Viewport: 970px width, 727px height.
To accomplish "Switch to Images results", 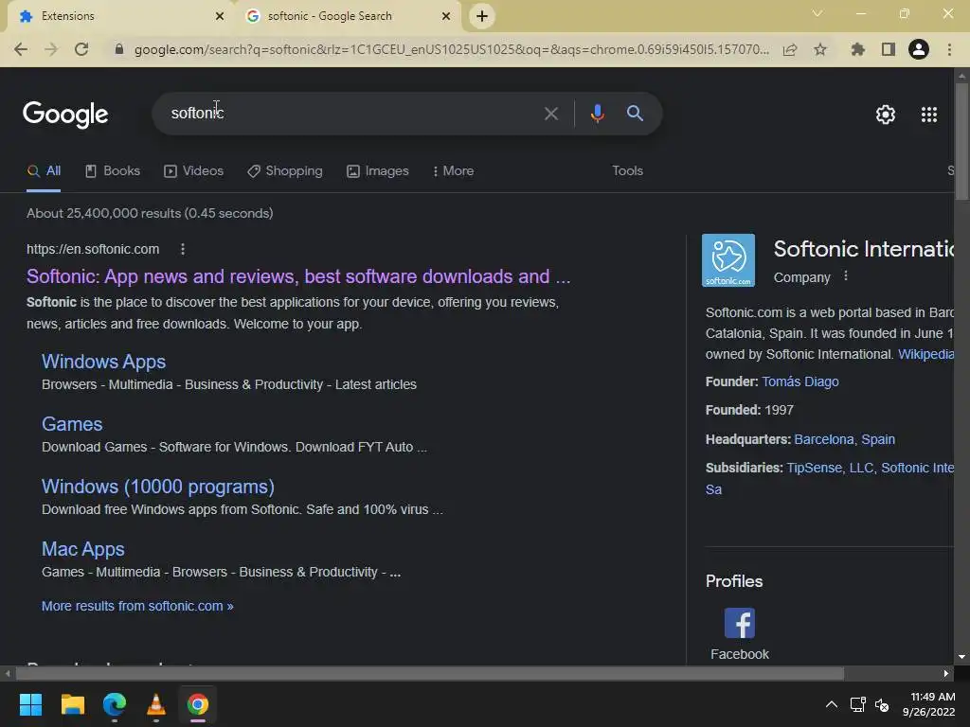I will tap(377, 171).
